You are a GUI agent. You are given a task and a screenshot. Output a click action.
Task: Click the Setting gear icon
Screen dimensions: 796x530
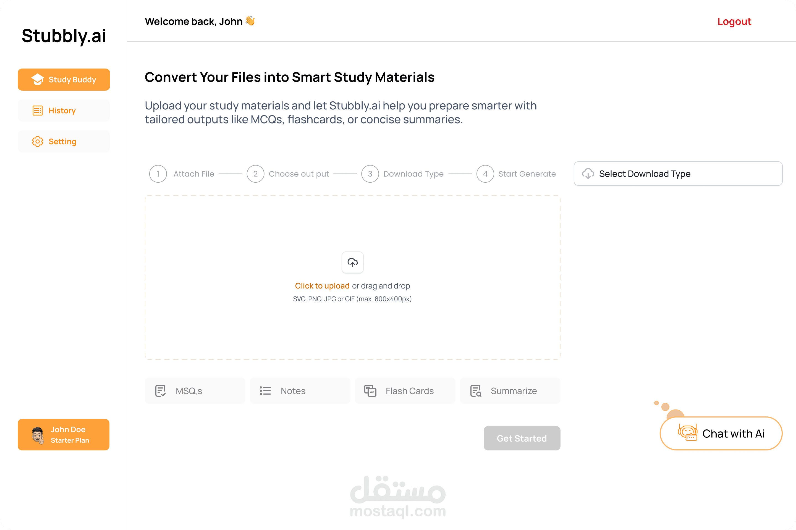[x=38, y=141]
